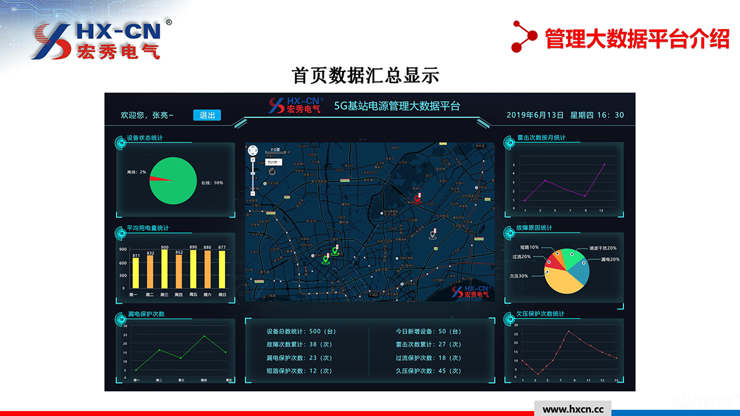This screenshot has width=740, height=416.
Task: Select the red station marker on map
Action: [417, 198]
